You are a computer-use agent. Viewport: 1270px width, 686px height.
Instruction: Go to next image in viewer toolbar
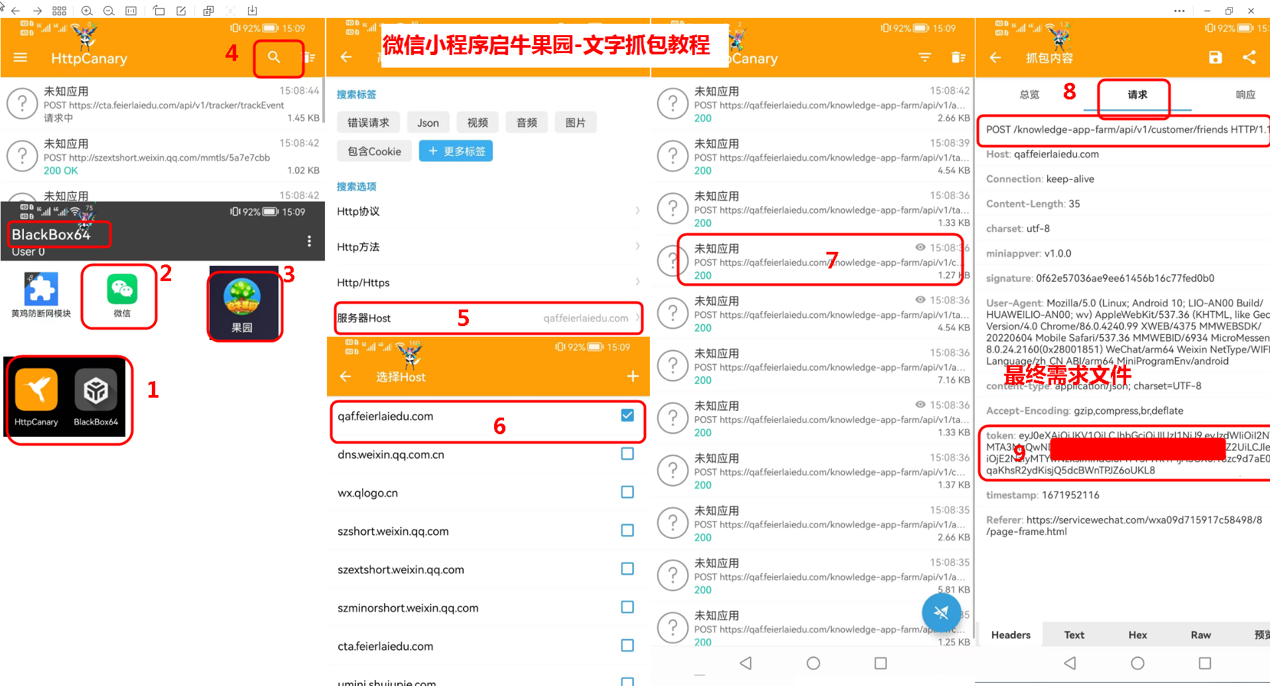(37, 11)
